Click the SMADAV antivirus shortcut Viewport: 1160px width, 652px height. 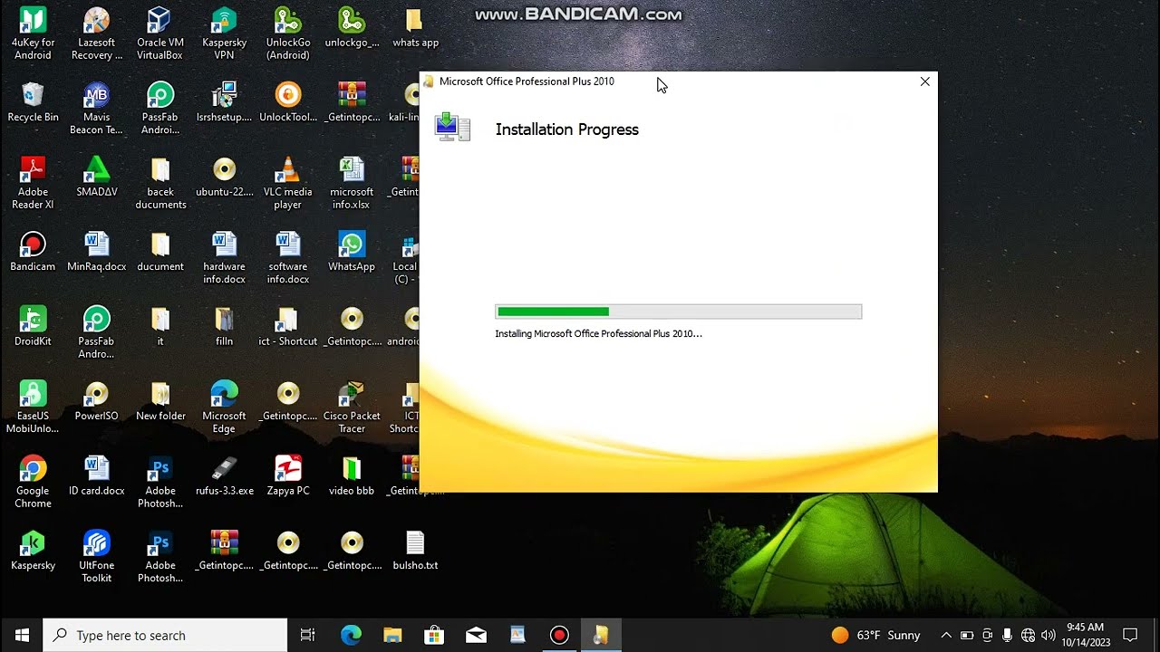pyautogui.click(x=96, y=177)
